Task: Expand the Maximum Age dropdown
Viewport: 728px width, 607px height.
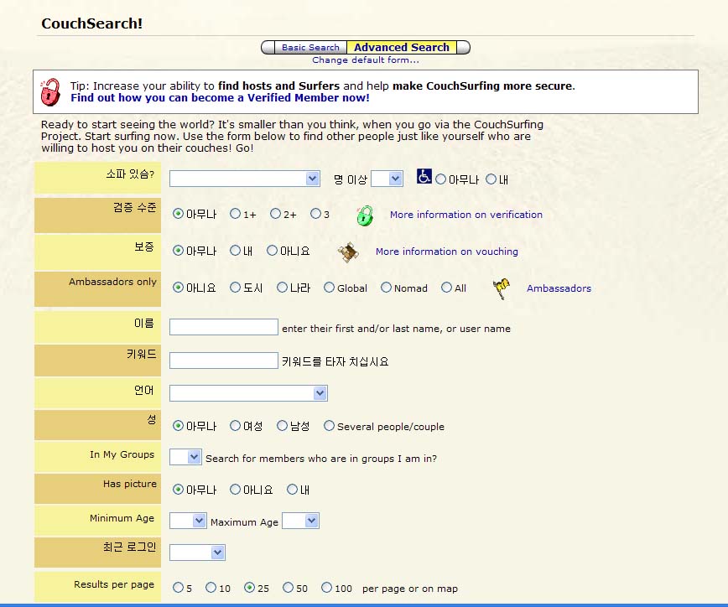Action: click(x=300, y=521)
